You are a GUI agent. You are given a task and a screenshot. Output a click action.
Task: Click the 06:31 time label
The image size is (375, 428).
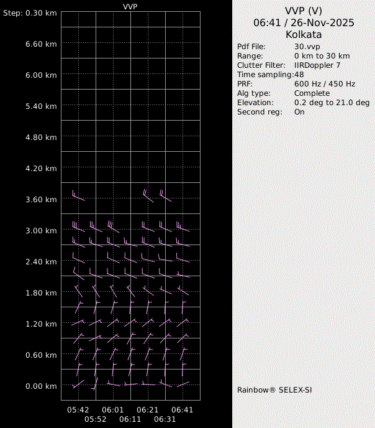click(x=165, y=419)
